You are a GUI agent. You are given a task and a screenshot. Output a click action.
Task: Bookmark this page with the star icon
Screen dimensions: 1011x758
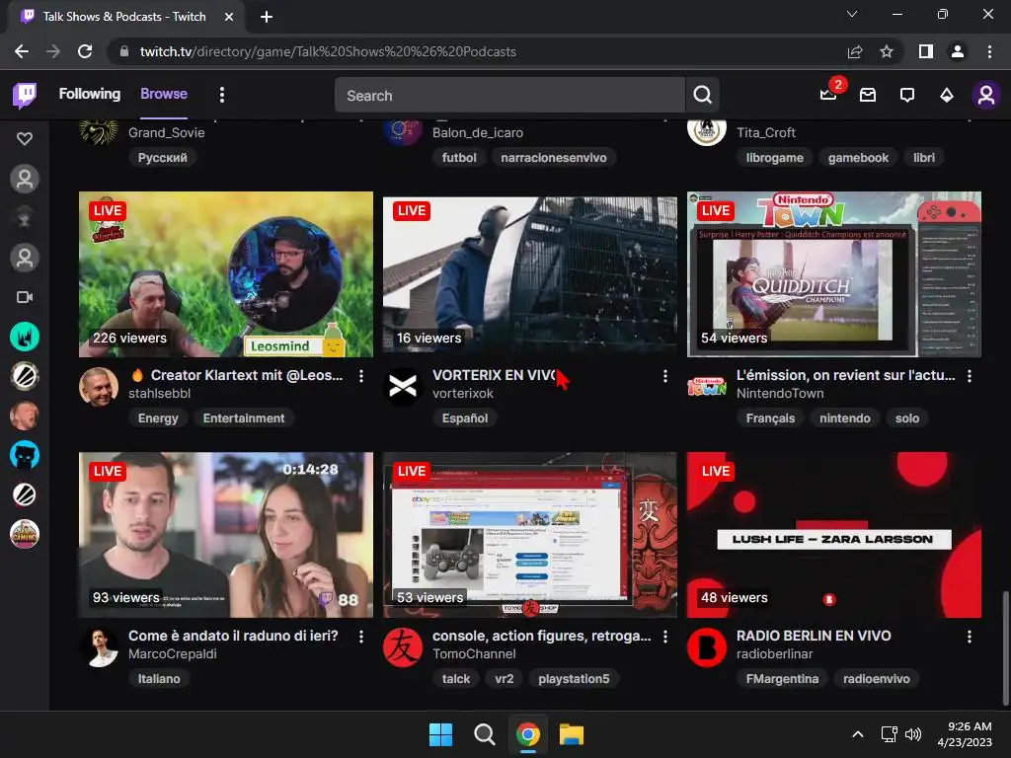coord(887,51)
